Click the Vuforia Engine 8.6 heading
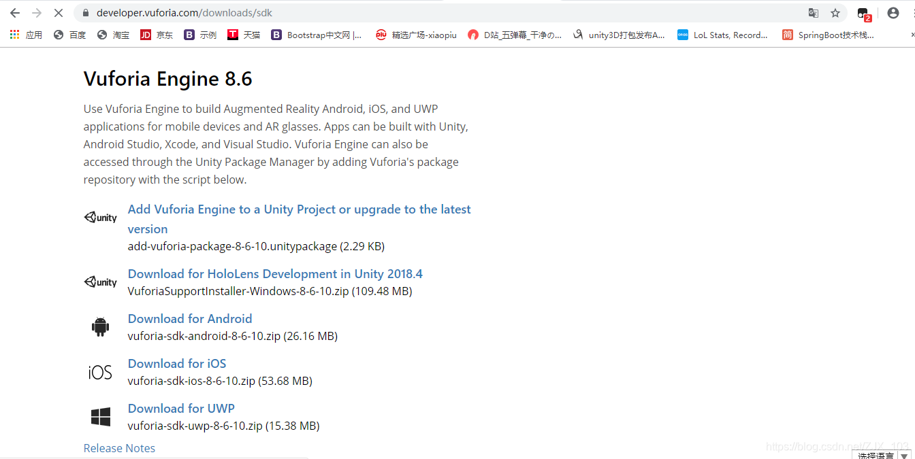The width and height of the screenshot is (915, 459). coord(168,79)
